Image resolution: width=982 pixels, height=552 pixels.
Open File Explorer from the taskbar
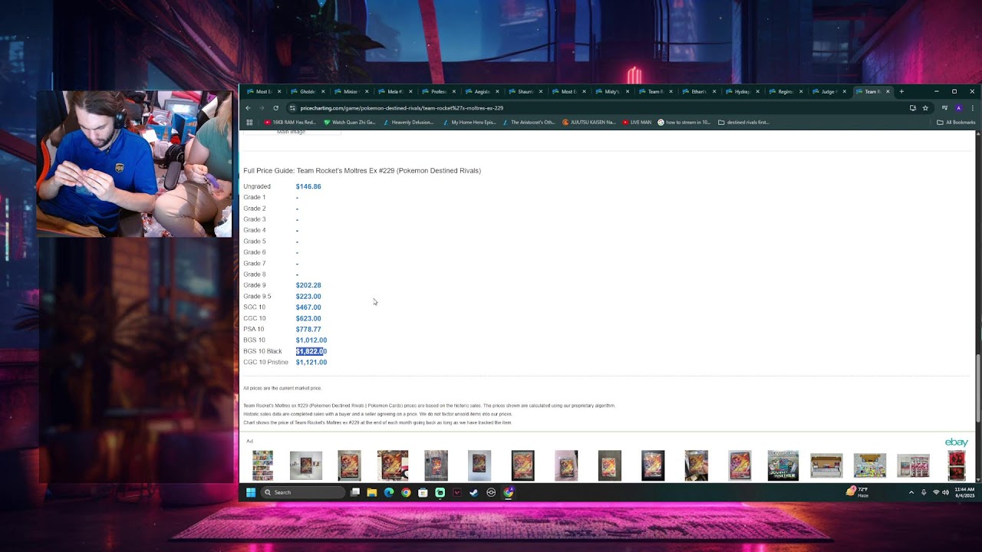pos(372,492)
